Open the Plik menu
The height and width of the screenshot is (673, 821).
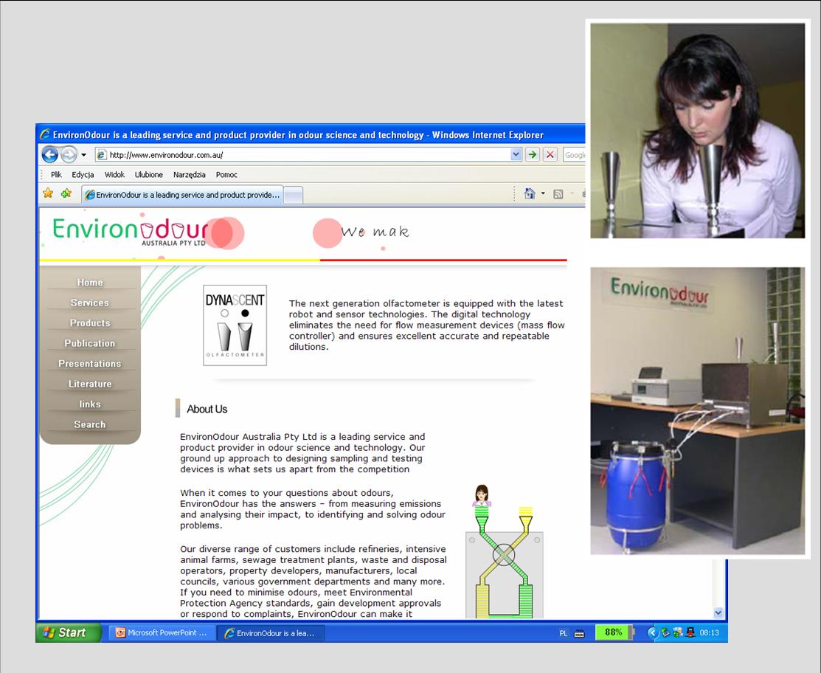56,175
